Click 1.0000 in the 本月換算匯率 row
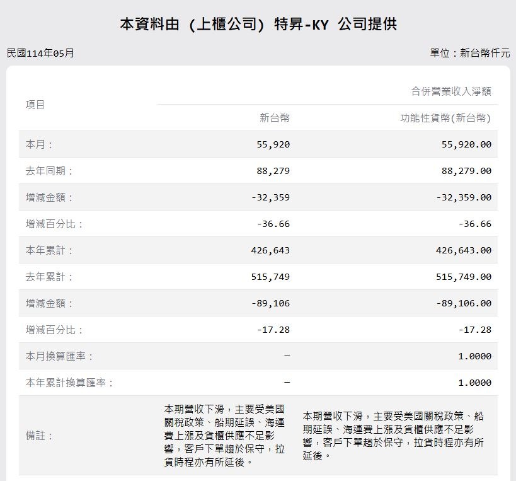The height and width of the screenshot is (481, 516). tap(475, 356)
